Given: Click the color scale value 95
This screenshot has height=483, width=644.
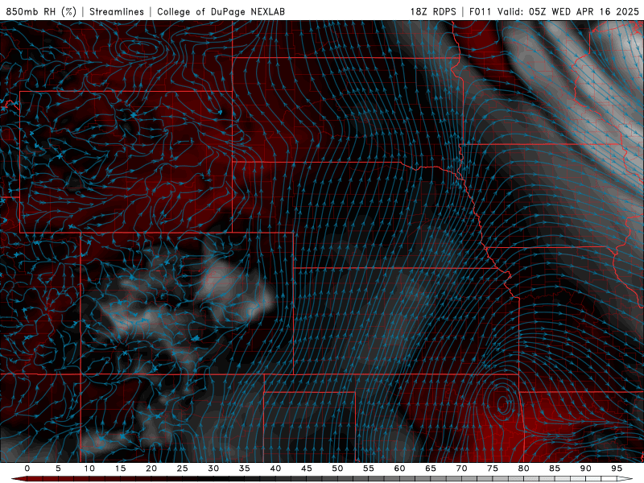Looking at the screenshot, I should [617, 469].
